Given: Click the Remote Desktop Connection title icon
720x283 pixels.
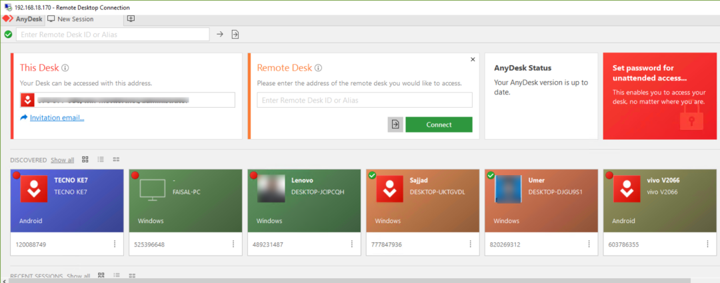Looking at the screenshot, I should tap(8, 7).
